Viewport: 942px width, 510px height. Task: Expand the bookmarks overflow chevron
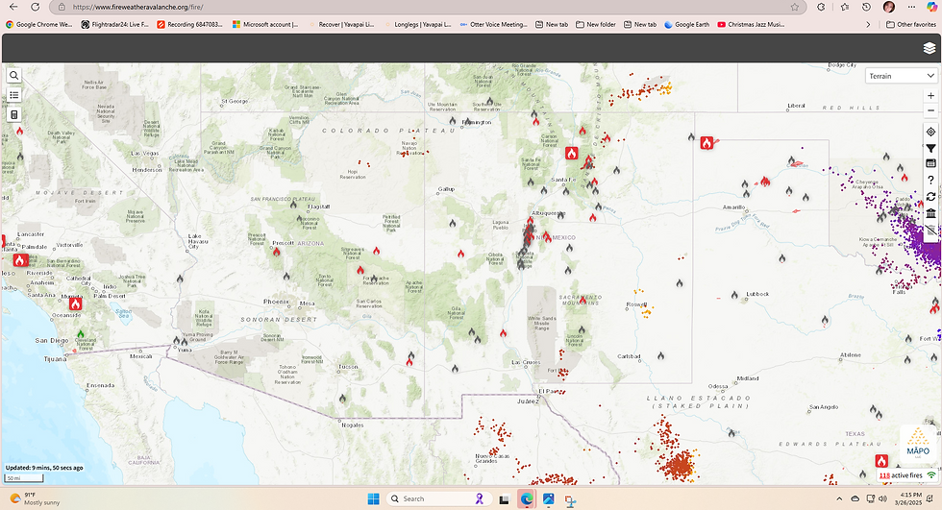pos(867,25)
